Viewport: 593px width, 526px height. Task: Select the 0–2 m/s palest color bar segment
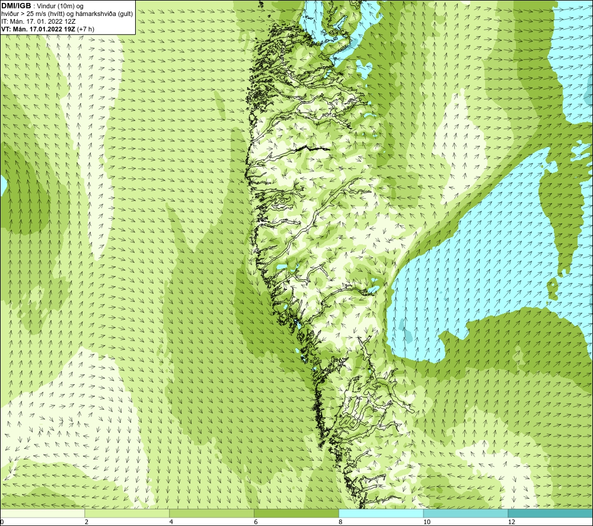point(42,513)
